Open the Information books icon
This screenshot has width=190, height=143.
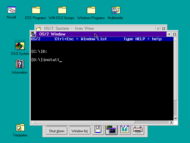[x=20, y=64]
